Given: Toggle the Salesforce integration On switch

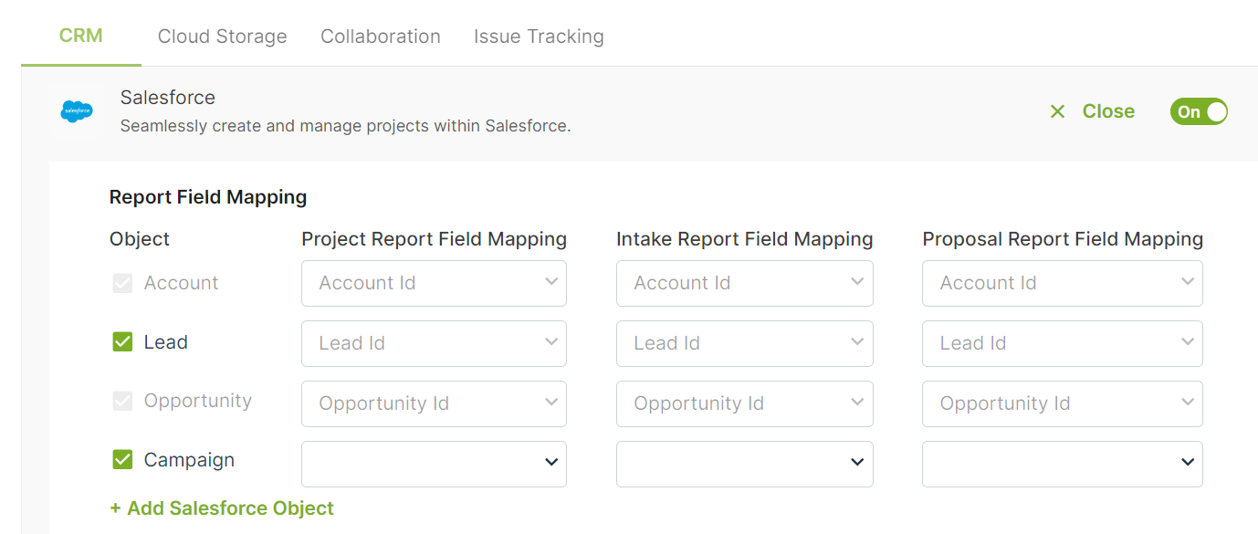Looking at the screenshot, I should 1199,111.
